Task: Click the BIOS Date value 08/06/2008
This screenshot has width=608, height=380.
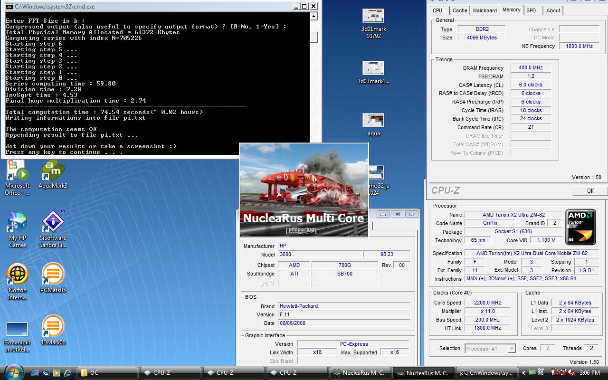Action: tap(344, 323)
